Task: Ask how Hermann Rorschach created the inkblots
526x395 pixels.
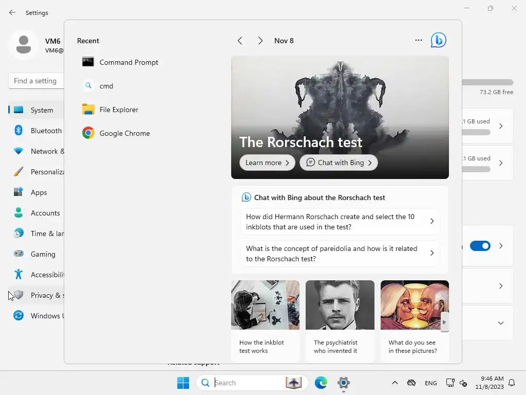Action: tap(340, 222)
